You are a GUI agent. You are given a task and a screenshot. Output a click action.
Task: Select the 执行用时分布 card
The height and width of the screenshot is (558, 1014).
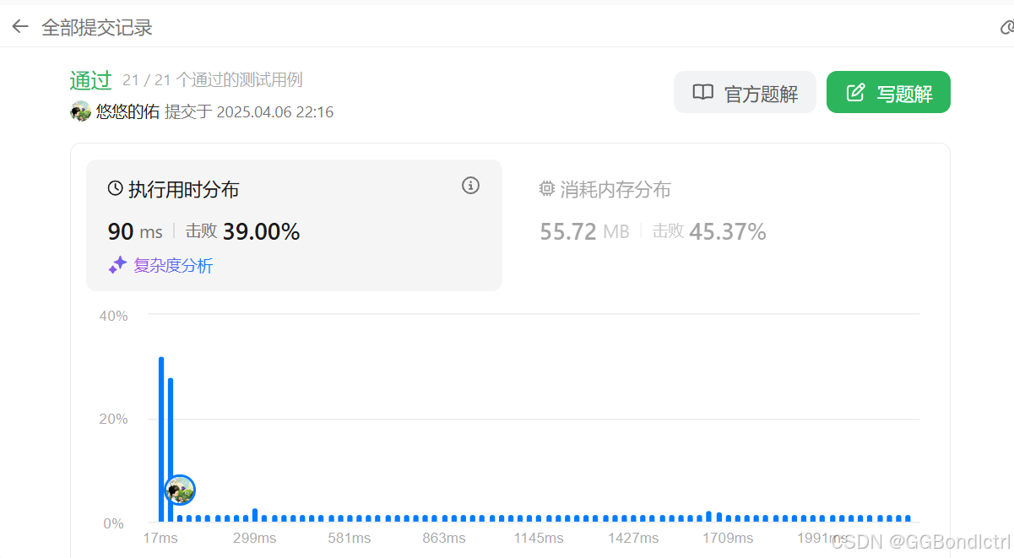coord(294,224)
